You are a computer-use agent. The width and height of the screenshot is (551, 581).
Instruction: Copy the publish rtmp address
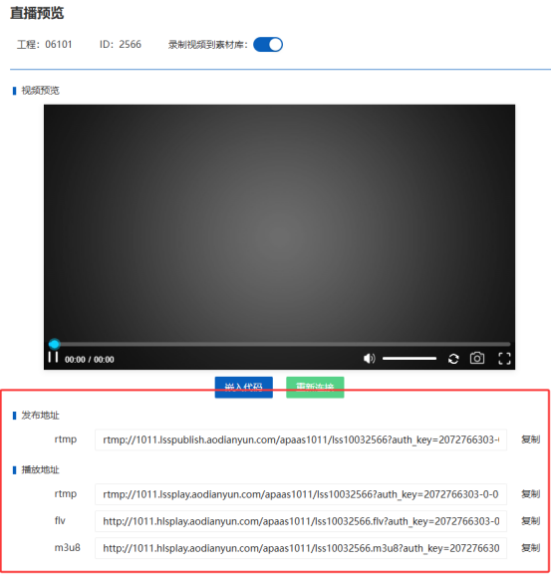[531, 439]
